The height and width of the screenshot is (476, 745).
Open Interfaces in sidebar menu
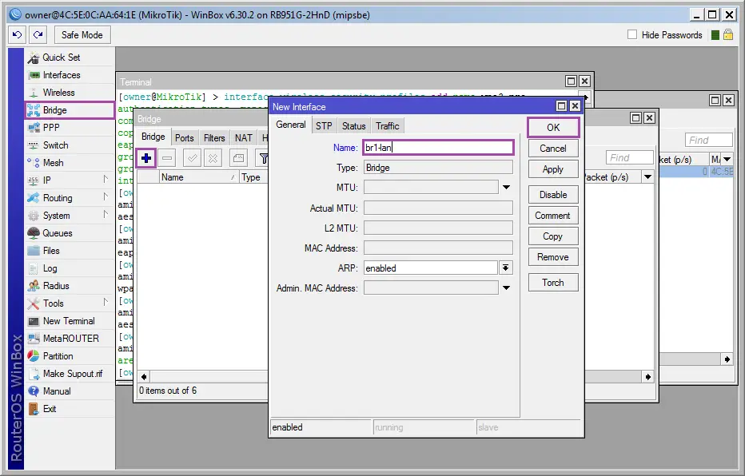[x=70, y=75]
